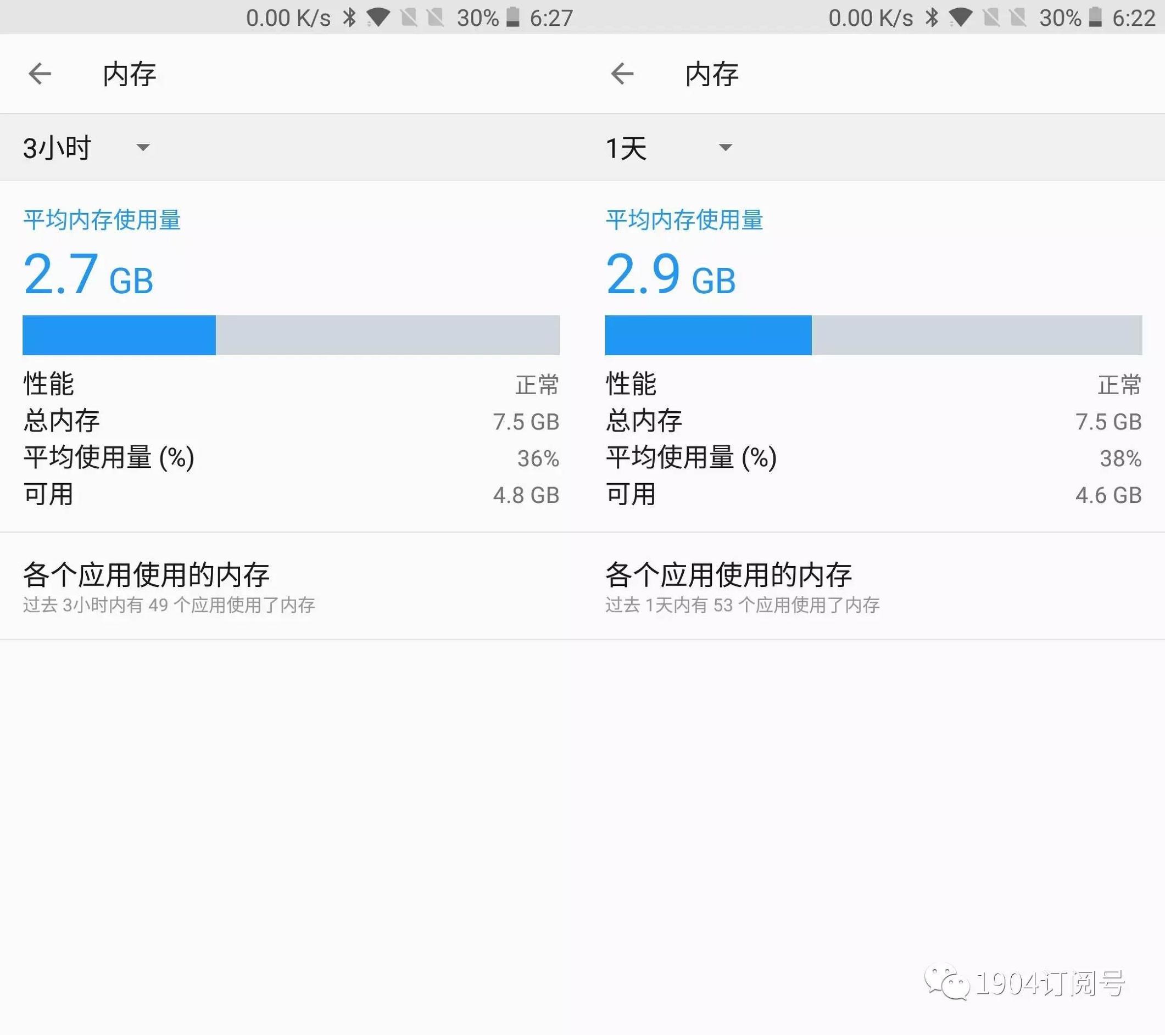Open the 3小时 time range dropdown
Screen dimensions: 1165x1035
(82, 147)
